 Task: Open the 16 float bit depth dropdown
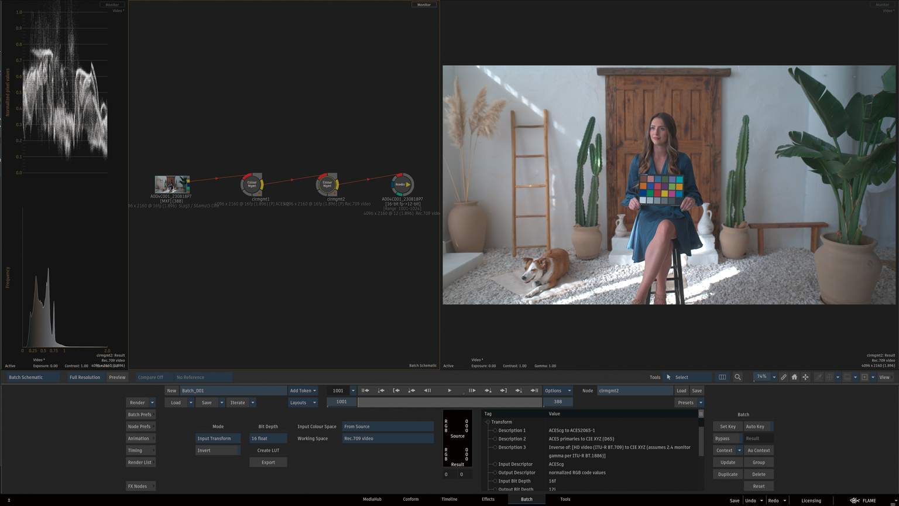point(268,439)
